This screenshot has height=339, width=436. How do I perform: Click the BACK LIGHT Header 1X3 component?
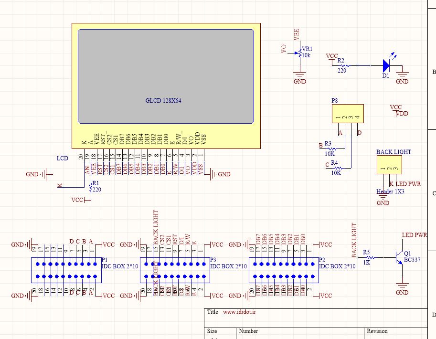[389, 165]
